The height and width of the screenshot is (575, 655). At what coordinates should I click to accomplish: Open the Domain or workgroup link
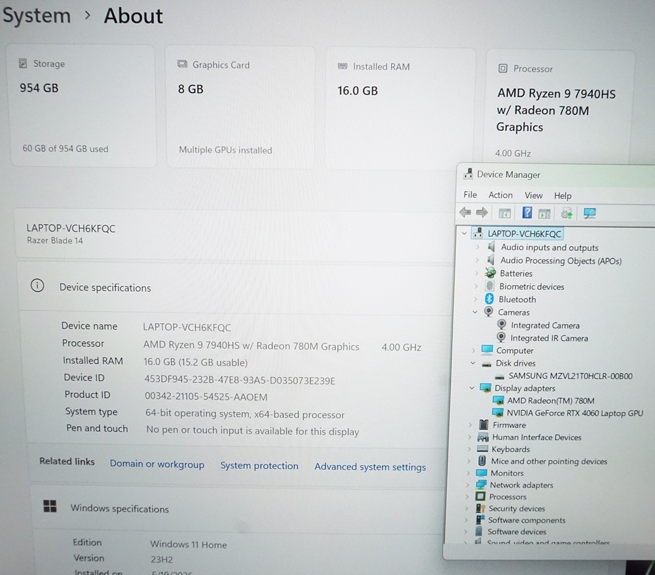coord(157,464)
